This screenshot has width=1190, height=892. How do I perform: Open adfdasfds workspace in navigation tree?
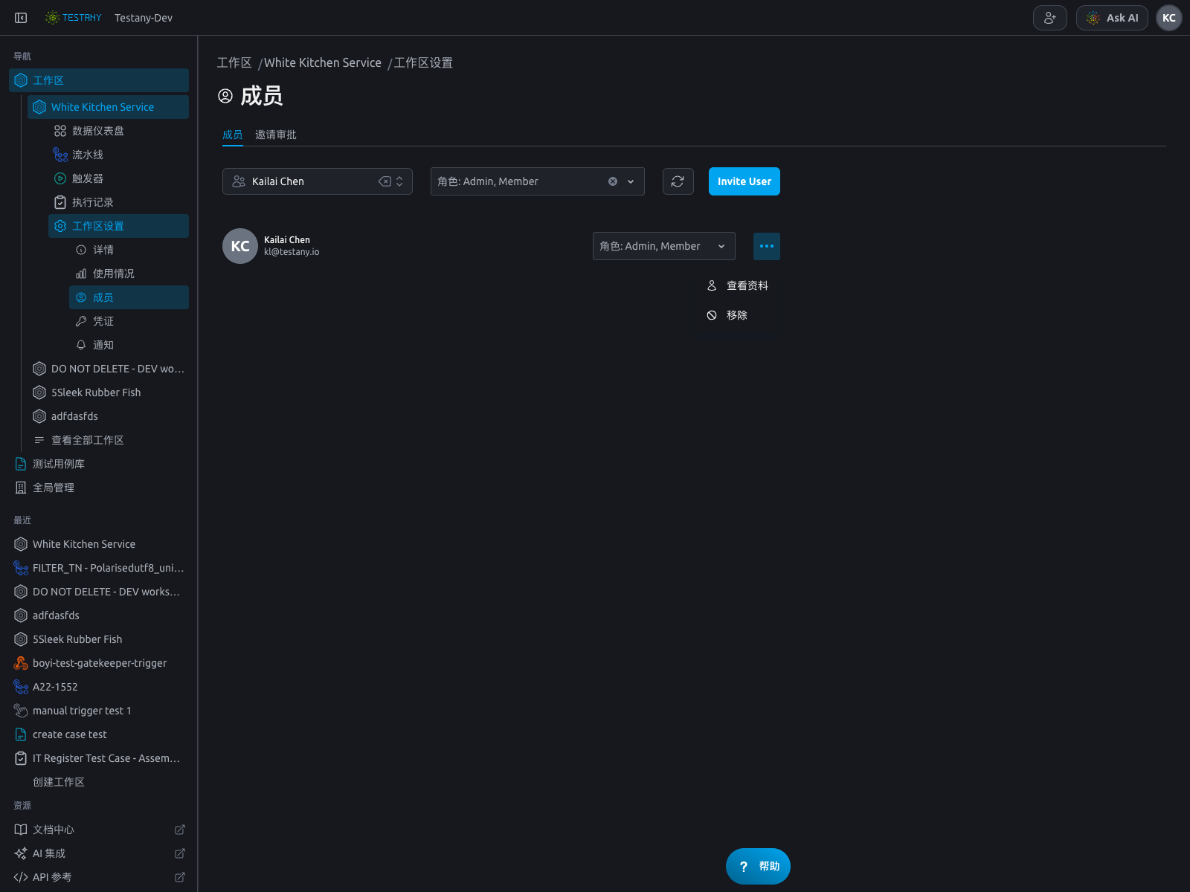(108, 416)
